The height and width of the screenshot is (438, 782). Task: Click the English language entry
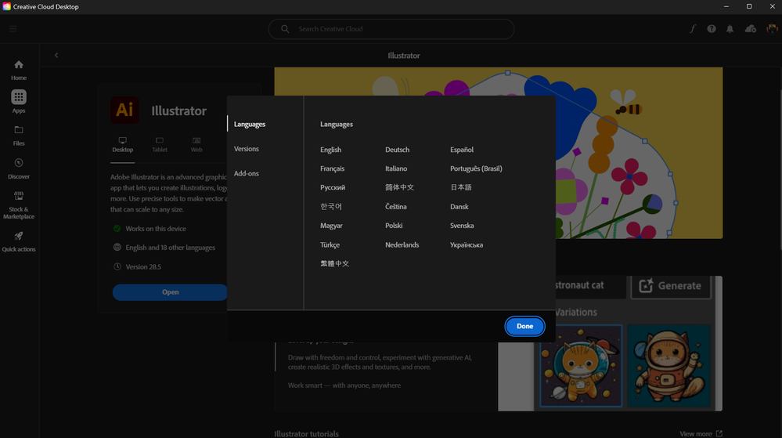pyautogui.click(x=330, y=150)
